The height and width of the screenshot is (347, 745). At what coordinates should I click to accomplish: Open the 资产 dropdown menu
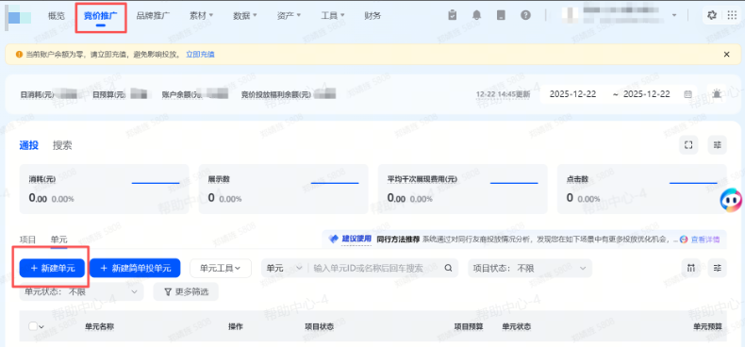(x=289, y=15)
